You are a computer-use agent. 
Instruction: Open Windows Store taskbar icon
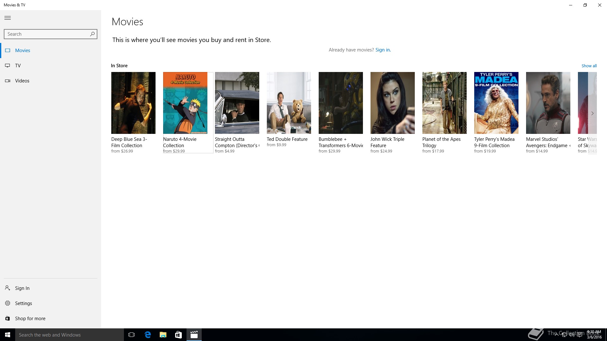click(x=178, y=335)
